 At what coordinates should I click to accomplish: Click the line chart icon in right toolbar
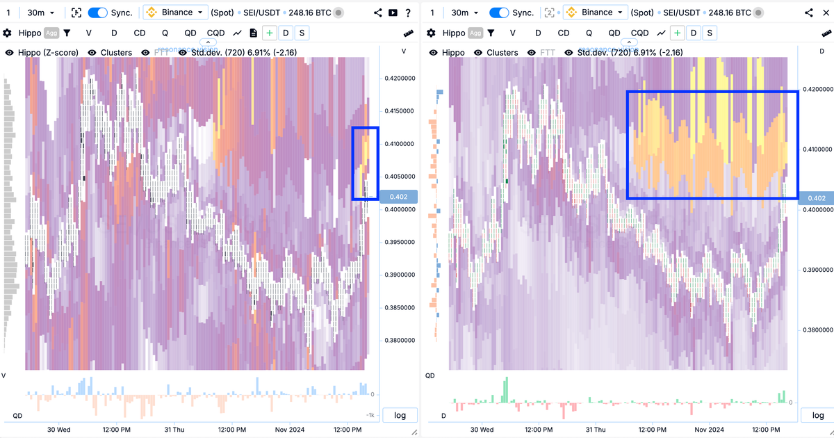pos(662,33)
